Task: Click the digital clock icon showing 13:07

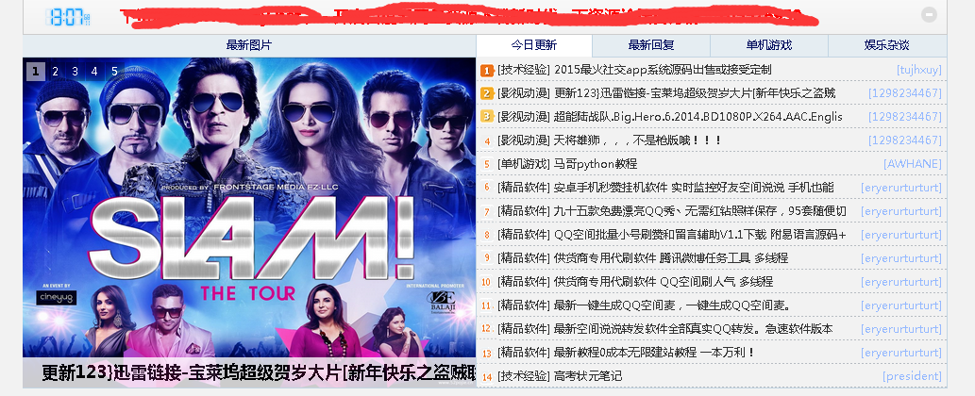Action: coord(68,17)
